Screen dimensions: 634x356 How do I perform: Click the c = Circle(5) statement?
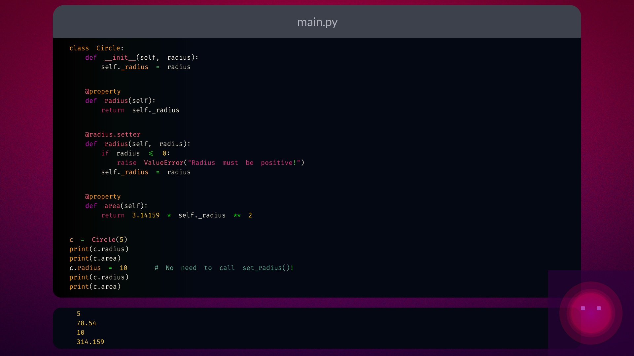click(98, 240)
